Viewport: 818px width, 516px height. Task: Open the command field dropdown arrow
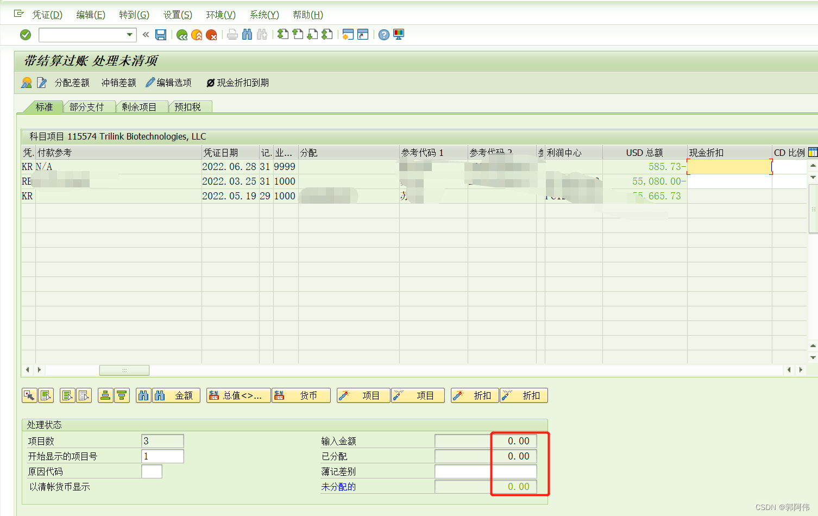coord(130,35)
